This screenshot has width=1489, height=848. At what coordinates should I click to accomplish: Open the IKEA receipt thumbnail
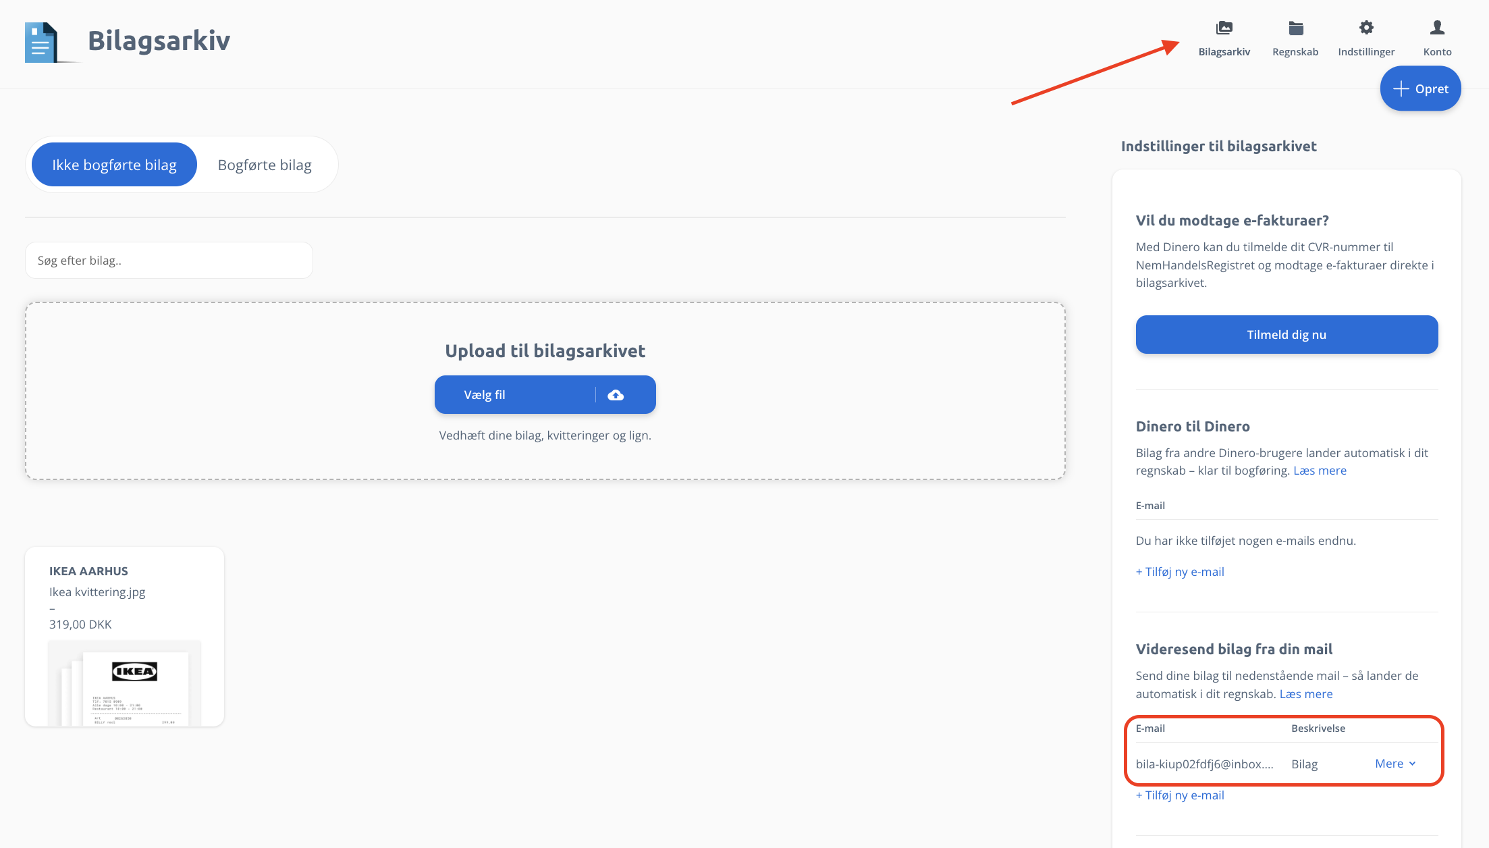pyautogui.click(x=125, y=683)
